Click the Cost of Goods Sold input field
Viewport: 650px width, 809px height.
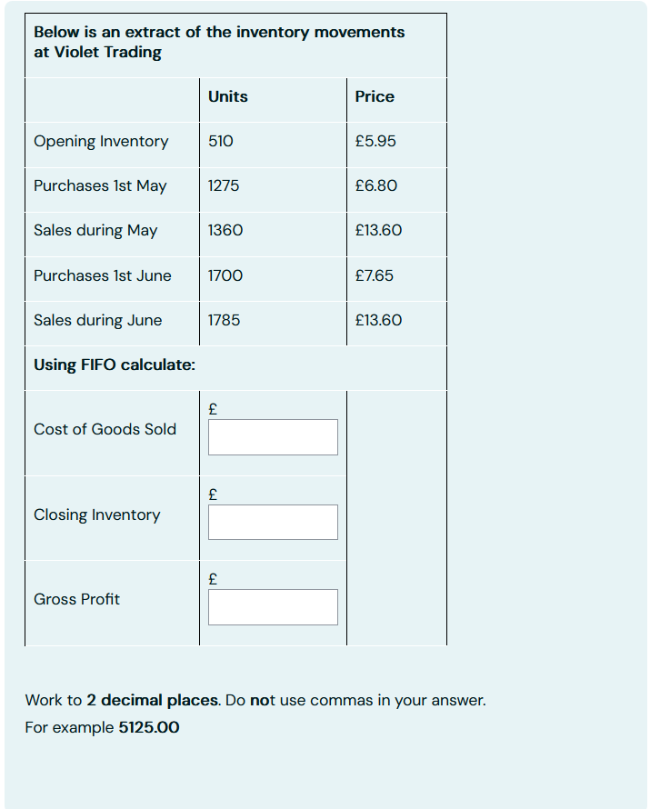point(272,436)
